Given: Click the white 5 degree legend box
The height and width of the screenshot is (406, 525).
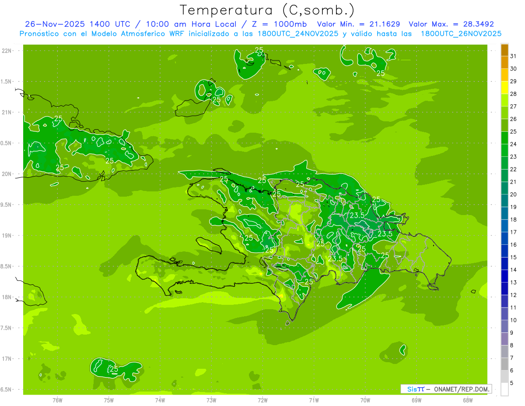Looking at the screenshot, I should point(504,389).
